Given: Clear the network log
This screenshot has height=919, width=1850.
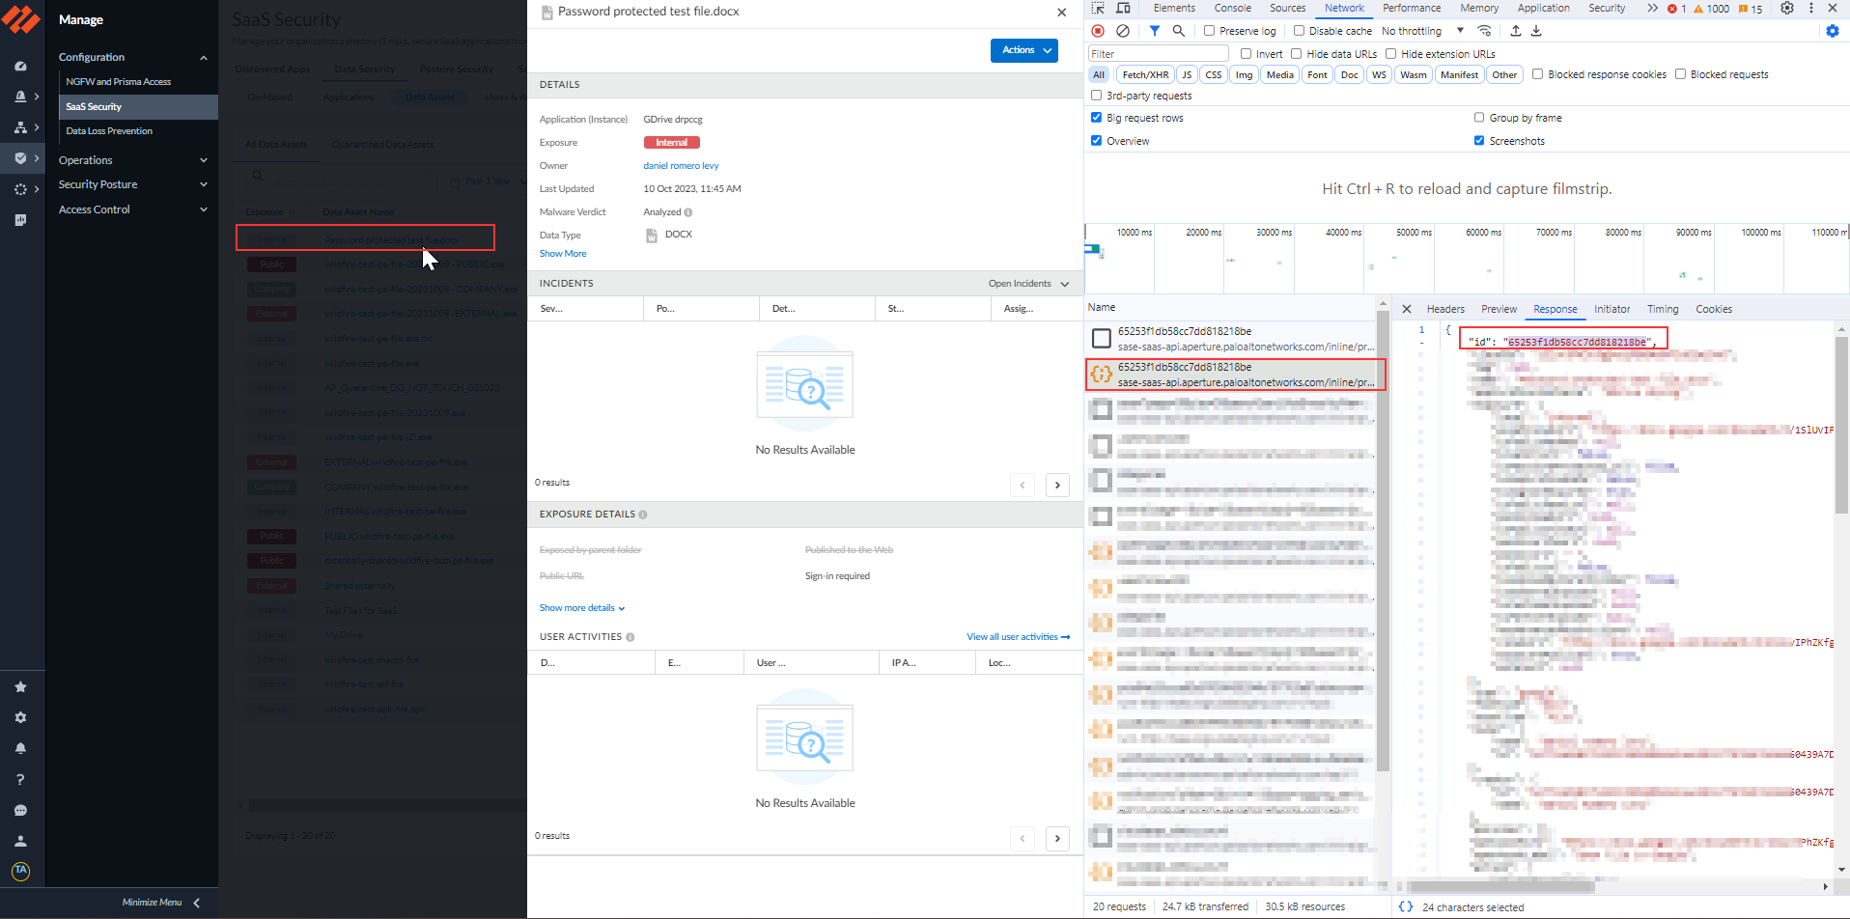Looking at the screenshot, I should coord(1122,30).
